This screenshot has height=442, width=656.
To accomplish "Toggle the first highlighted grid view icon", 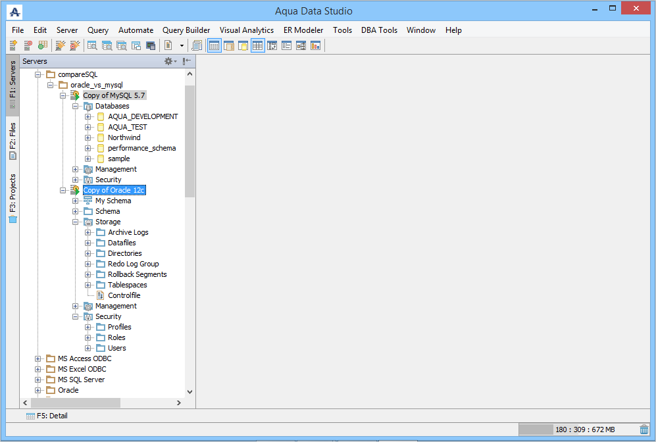I will (214, 45).
